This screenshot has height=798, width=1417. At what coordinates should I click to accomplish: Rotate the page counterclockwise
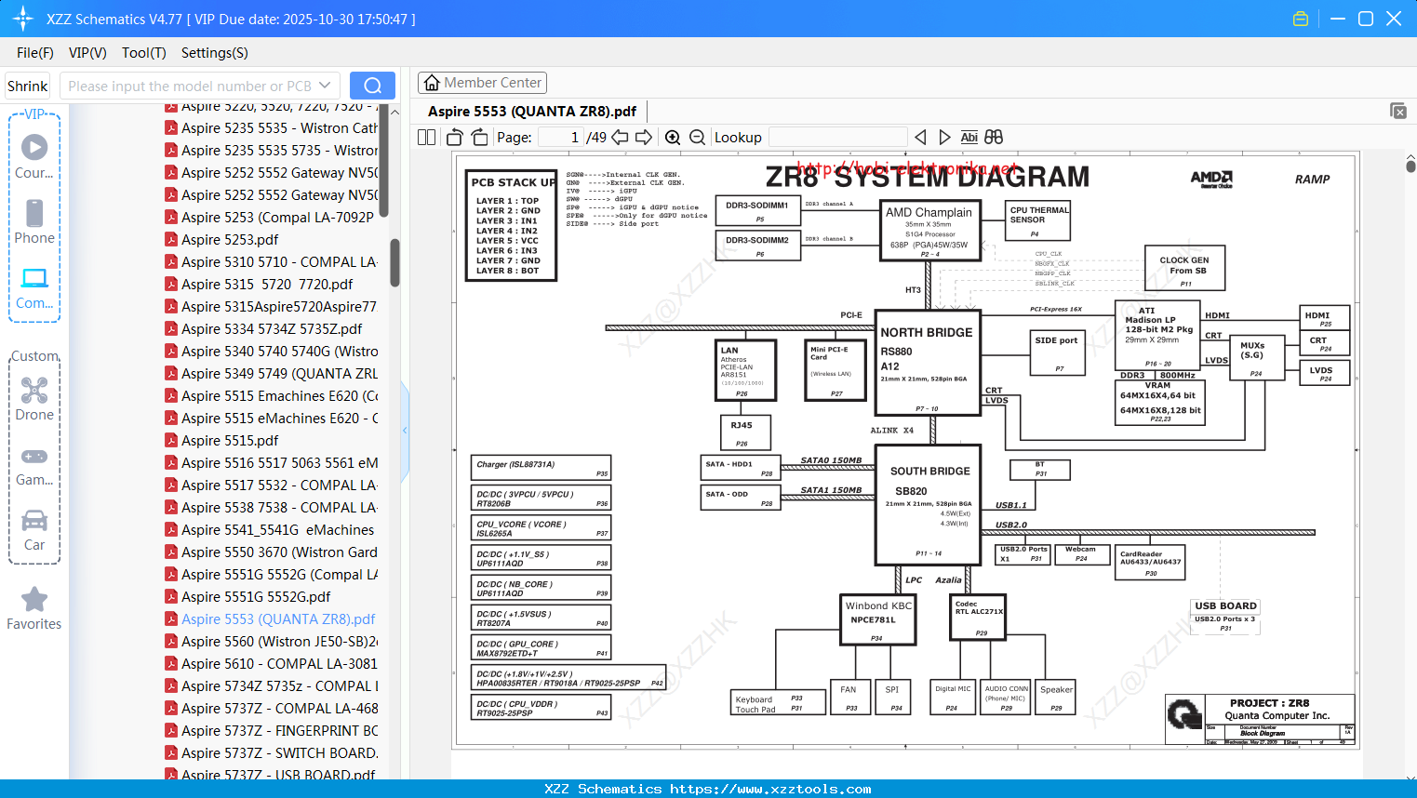(455, 137)
